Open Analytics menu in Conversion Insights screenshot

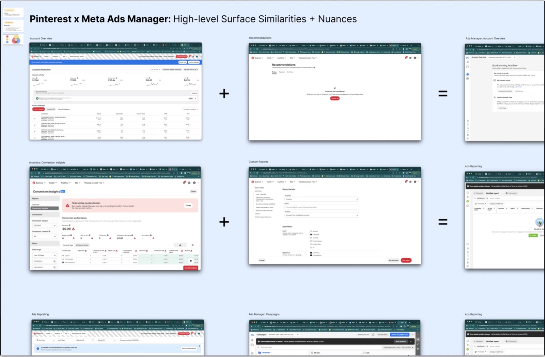[65, 183]
